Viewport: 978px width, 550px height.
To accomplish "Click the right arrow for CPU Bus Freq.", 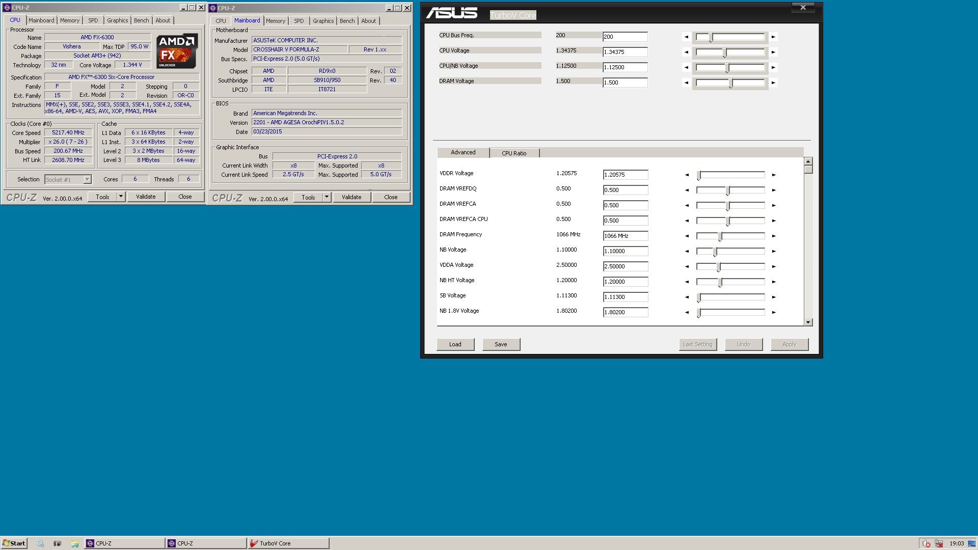I will [773, 37].
